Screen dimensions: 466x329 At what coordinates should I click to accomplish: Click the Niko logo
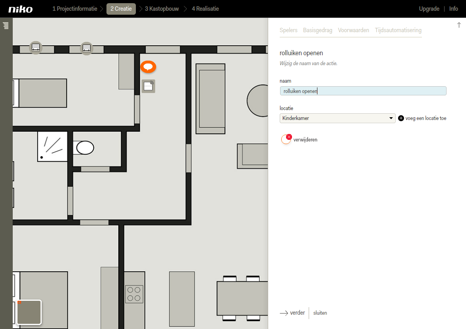[x=21, y=9]
